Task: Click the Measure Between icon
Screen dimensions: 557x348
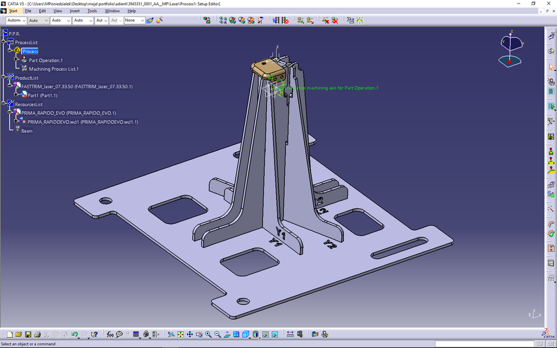Action: 290,335
